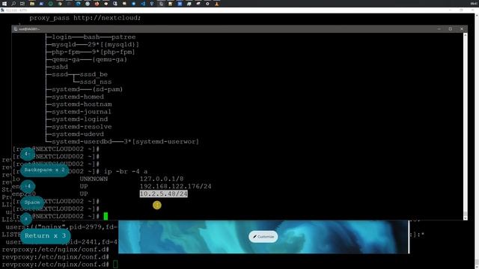This screenshot has width=479, height=269.
Task: Click front terminal window's title bar icon
Action: tap(16, 29)
